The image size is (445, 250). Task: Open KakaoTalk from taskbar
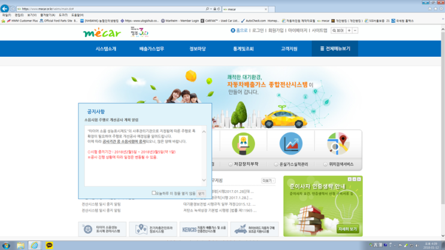[49, 245]
